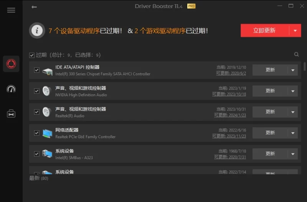The image size is (307, 202).
Task: Open the hamburger menu
Action: tap(11, 10)
